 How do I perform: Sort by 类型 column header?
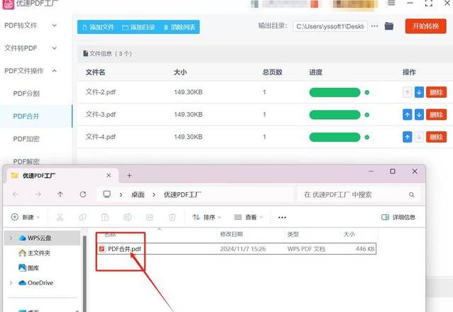click(x=293, y=234)
